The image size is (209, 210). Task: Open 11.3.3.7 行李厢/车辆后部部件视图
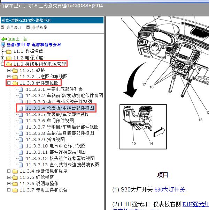pos(62,127)
